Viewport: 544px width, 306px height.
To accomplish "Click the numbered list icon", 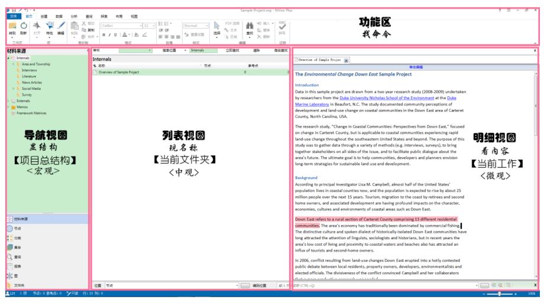I will 167,24.
